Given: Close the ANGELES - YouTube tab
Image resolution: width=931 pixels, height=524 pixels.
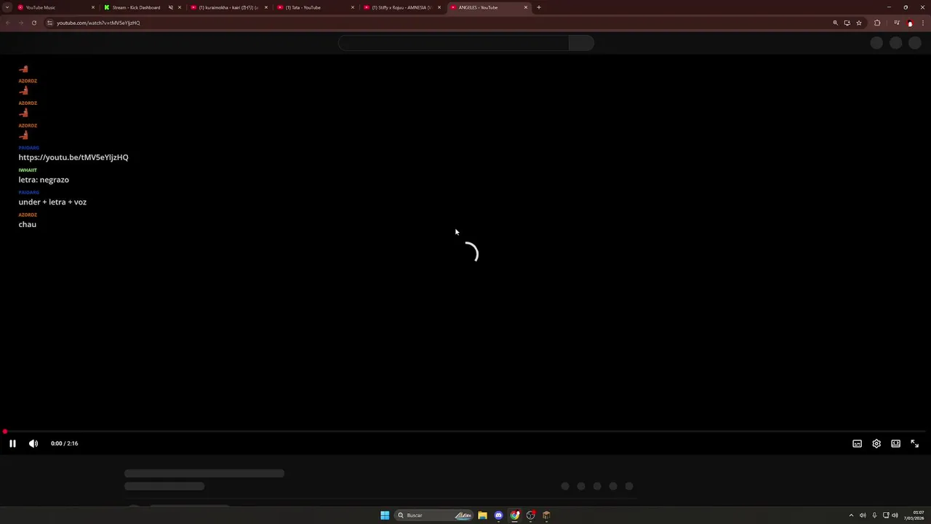Looking at the screenshot, I should click(526, 7).
